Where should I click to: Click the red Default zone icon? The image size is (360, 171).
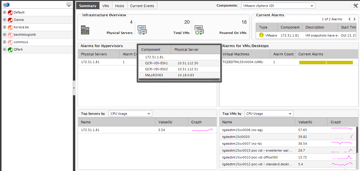point(10,13)
